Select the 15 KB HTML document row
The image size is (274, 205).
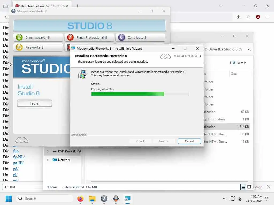tap(227, 142)
